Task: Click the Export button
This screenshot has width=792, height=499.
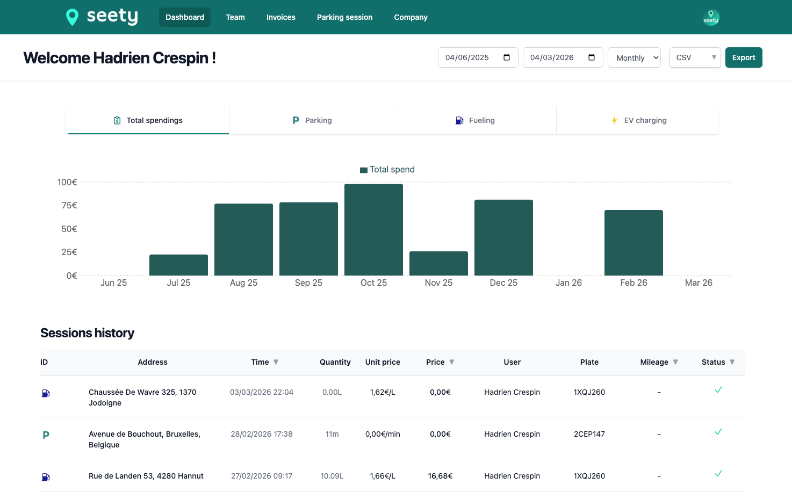Action: click(744, 57)
